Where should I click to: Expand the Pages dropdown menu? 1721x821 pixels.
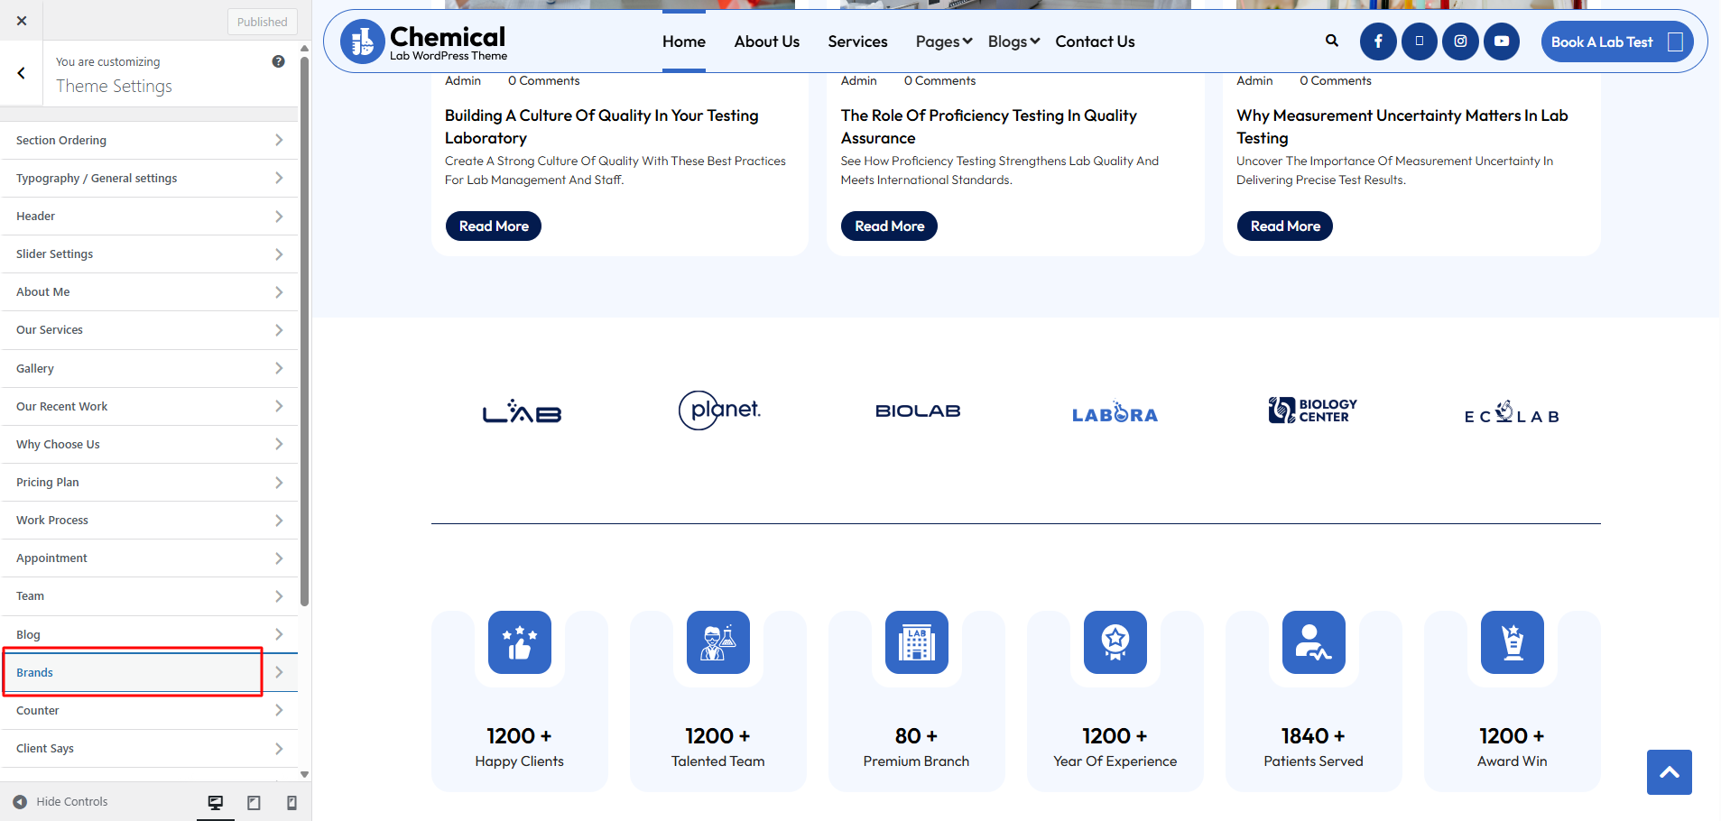tap(943, 42)
